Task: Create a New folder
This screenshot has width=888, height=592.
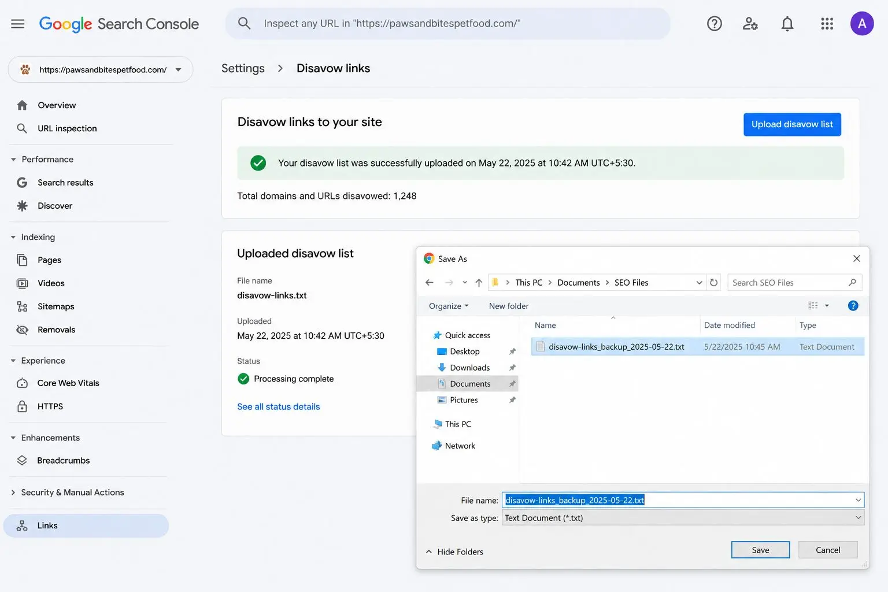Action: tap(509, 306)
